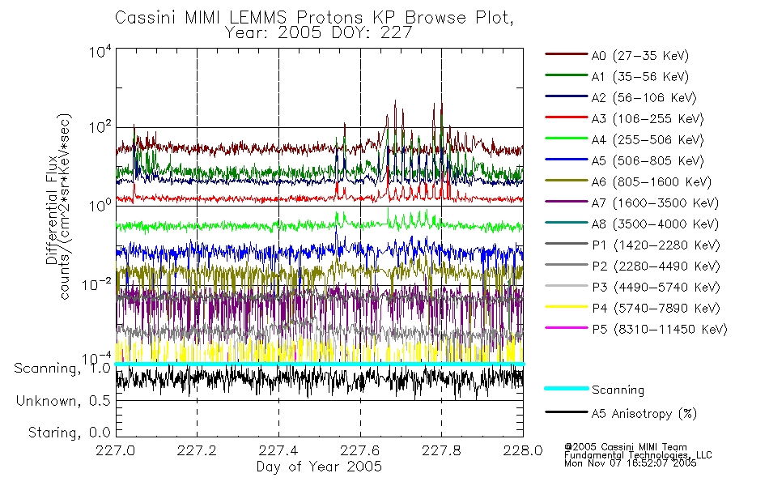The height and width of the screenshot is (486, 769).
Task: Click the yellow P4 legend line
Action: coord(566,307)
